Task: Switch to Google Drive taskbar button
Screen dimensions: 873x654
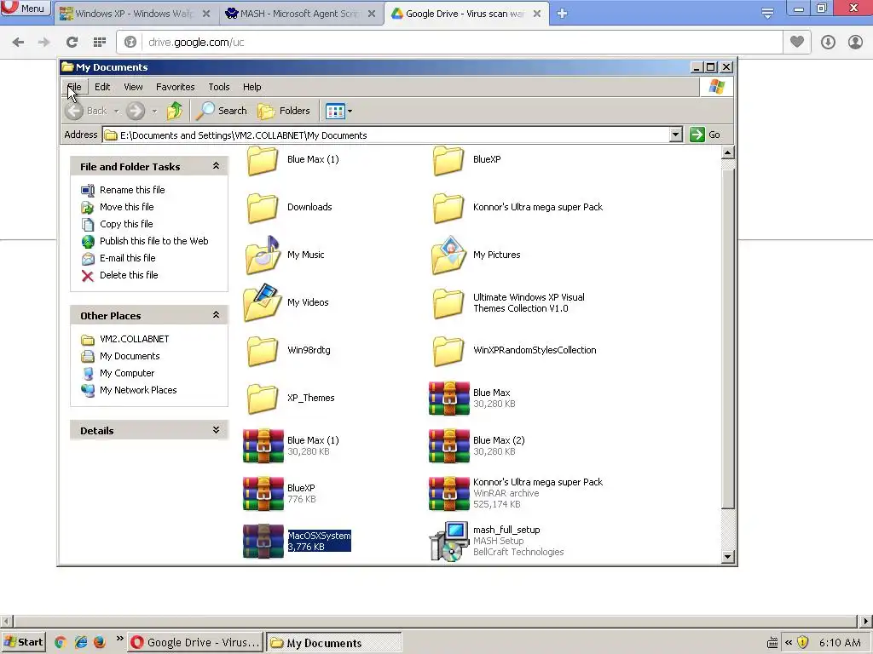Action: [x=195, y=642]
